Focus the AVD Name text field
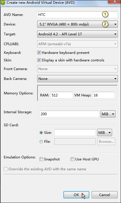Image resolution: width=121 pixels, height=203 pixels. pos(77,14)
